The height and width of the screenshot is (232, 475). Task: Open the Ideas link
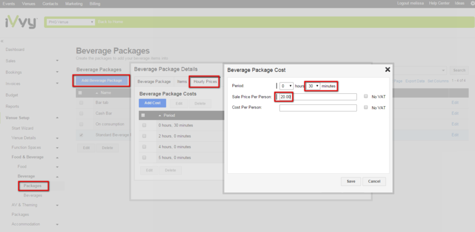pos(459,4)
